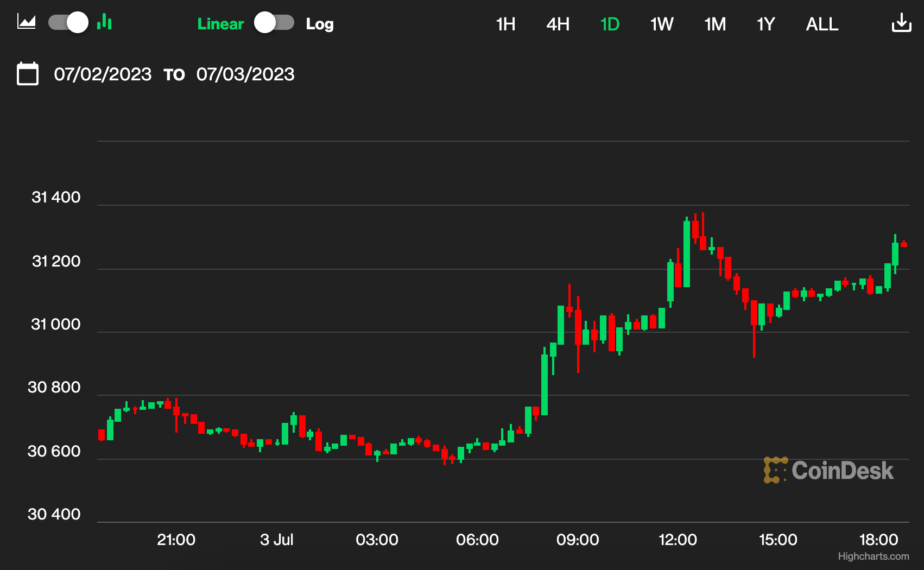Click the 15:00 time axis label

[x=778, y=540]
